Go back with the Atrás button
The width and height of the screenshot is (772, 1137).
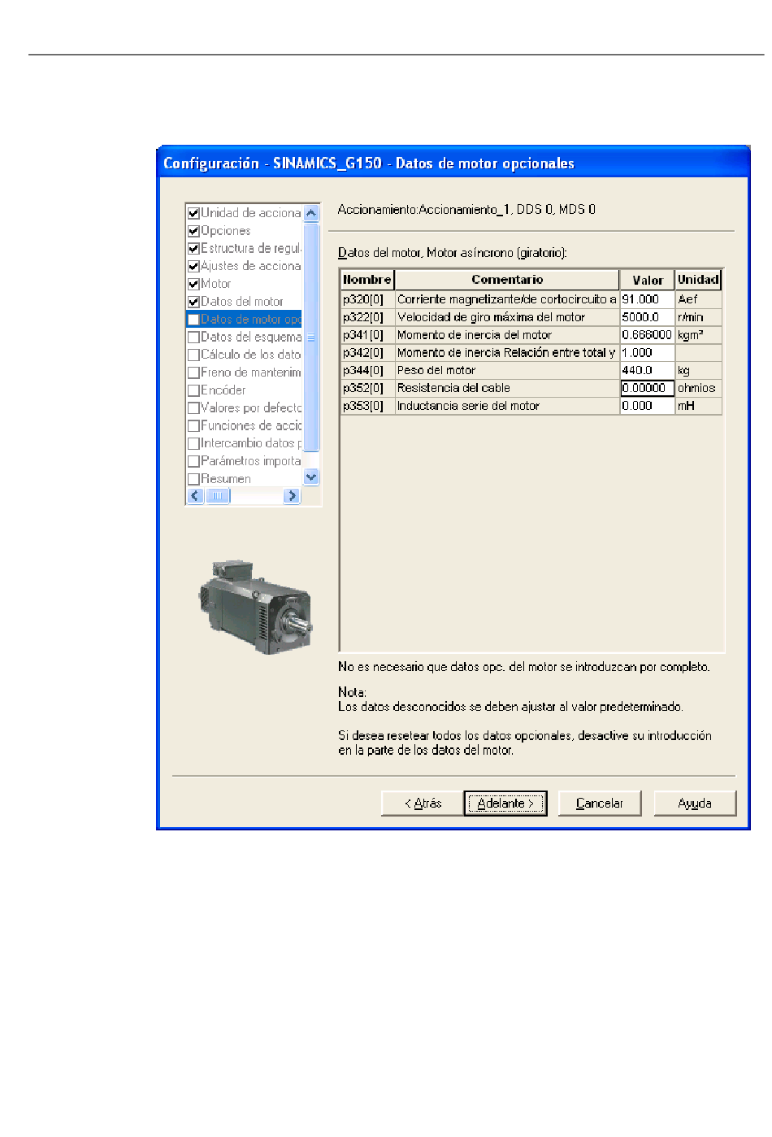click(423, 804)
